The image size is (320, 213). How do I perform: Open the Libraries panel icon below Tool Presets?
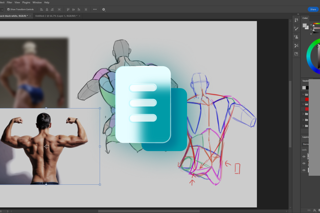(x=296, y=54)
